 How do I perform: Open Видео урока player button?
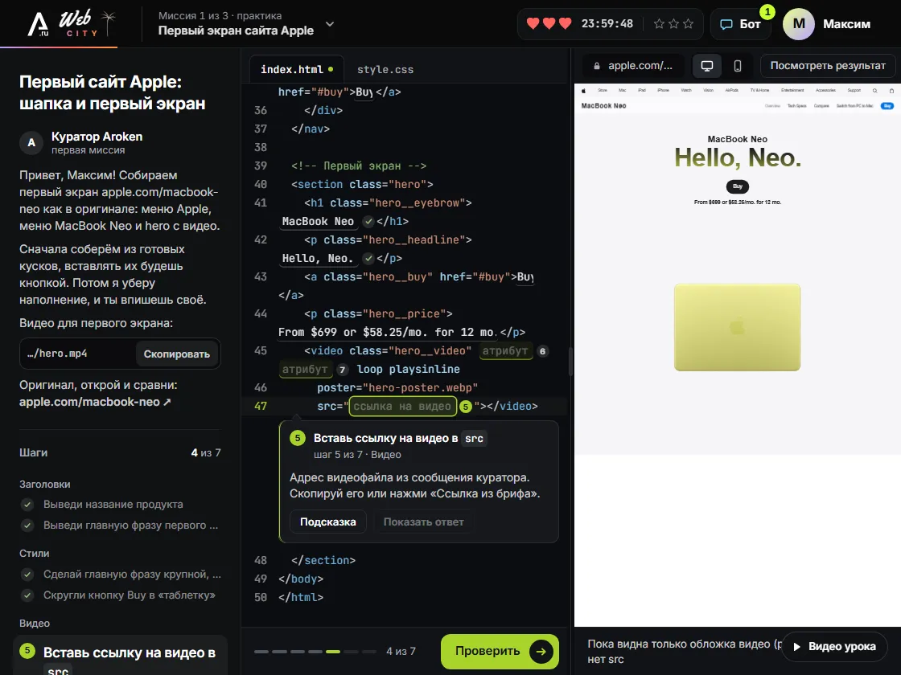(x=834, y=646)
